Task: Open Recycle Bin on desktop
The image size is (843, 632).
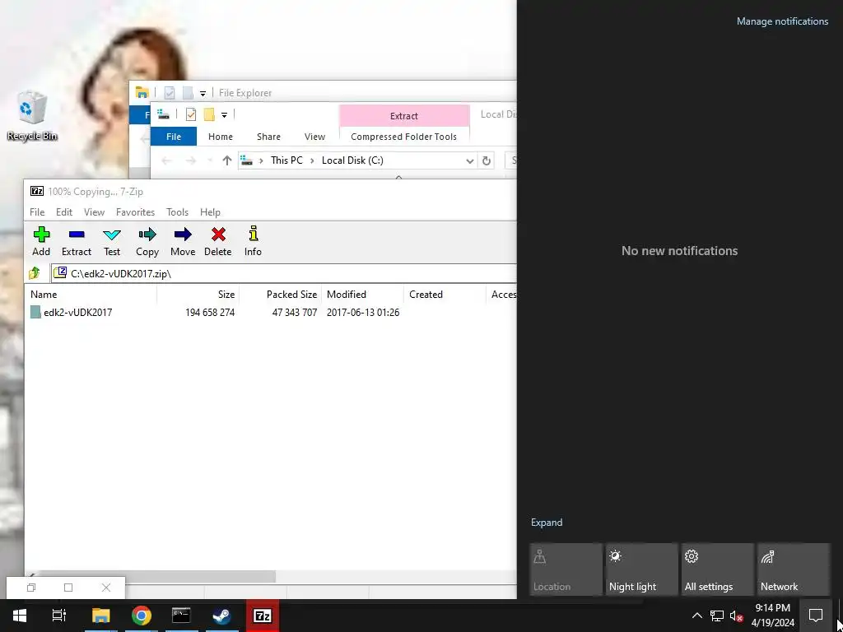Action: [x=32, y=116]
